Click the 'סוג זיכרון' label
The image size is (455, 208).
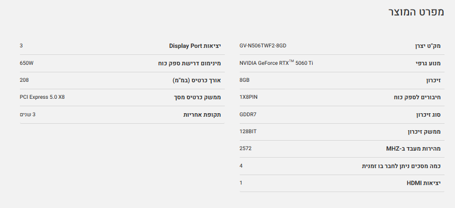428,115
